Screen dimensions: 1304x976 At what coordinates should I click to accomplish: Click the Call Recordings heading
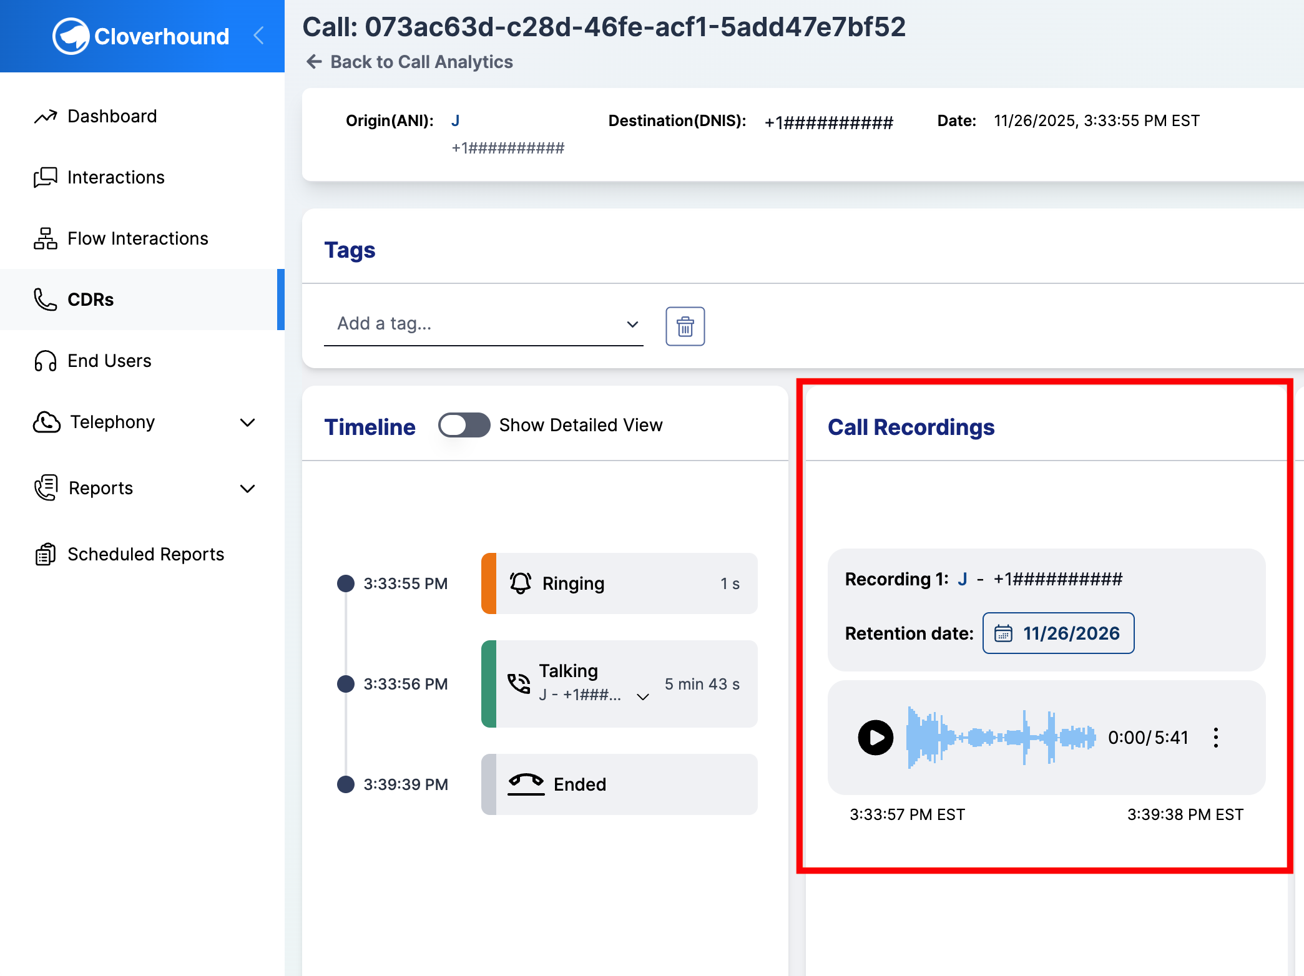(911, 427)
